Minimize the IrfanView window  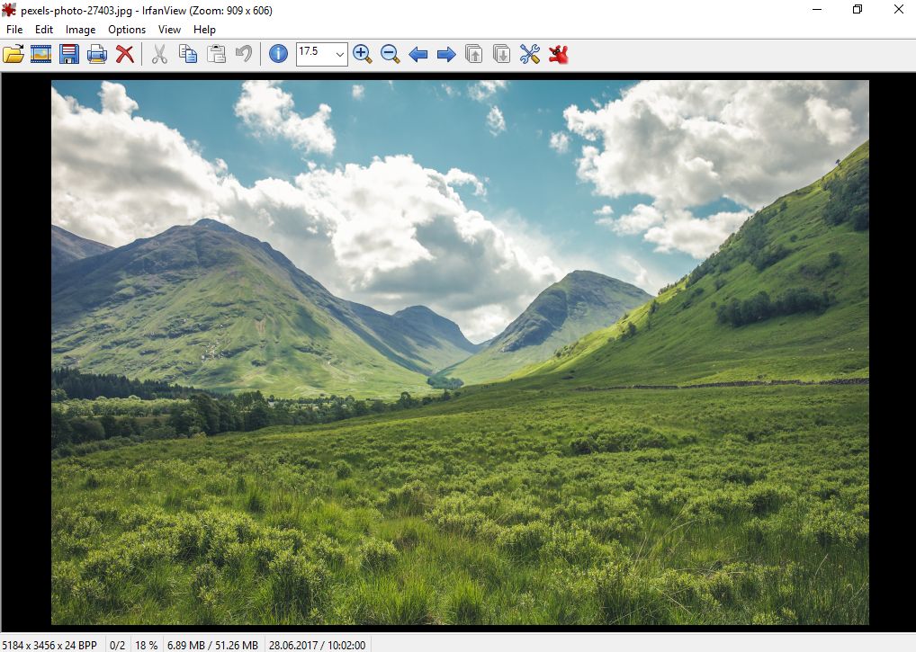click(817, 9)
